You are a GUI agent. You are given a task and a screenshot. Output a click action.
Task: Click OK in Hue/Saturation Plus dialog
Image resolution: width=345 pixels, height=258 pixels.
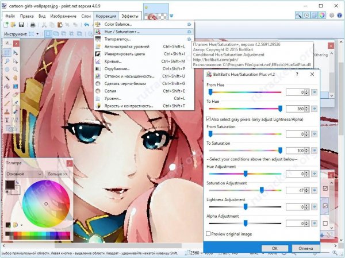(x=275, y=248)
